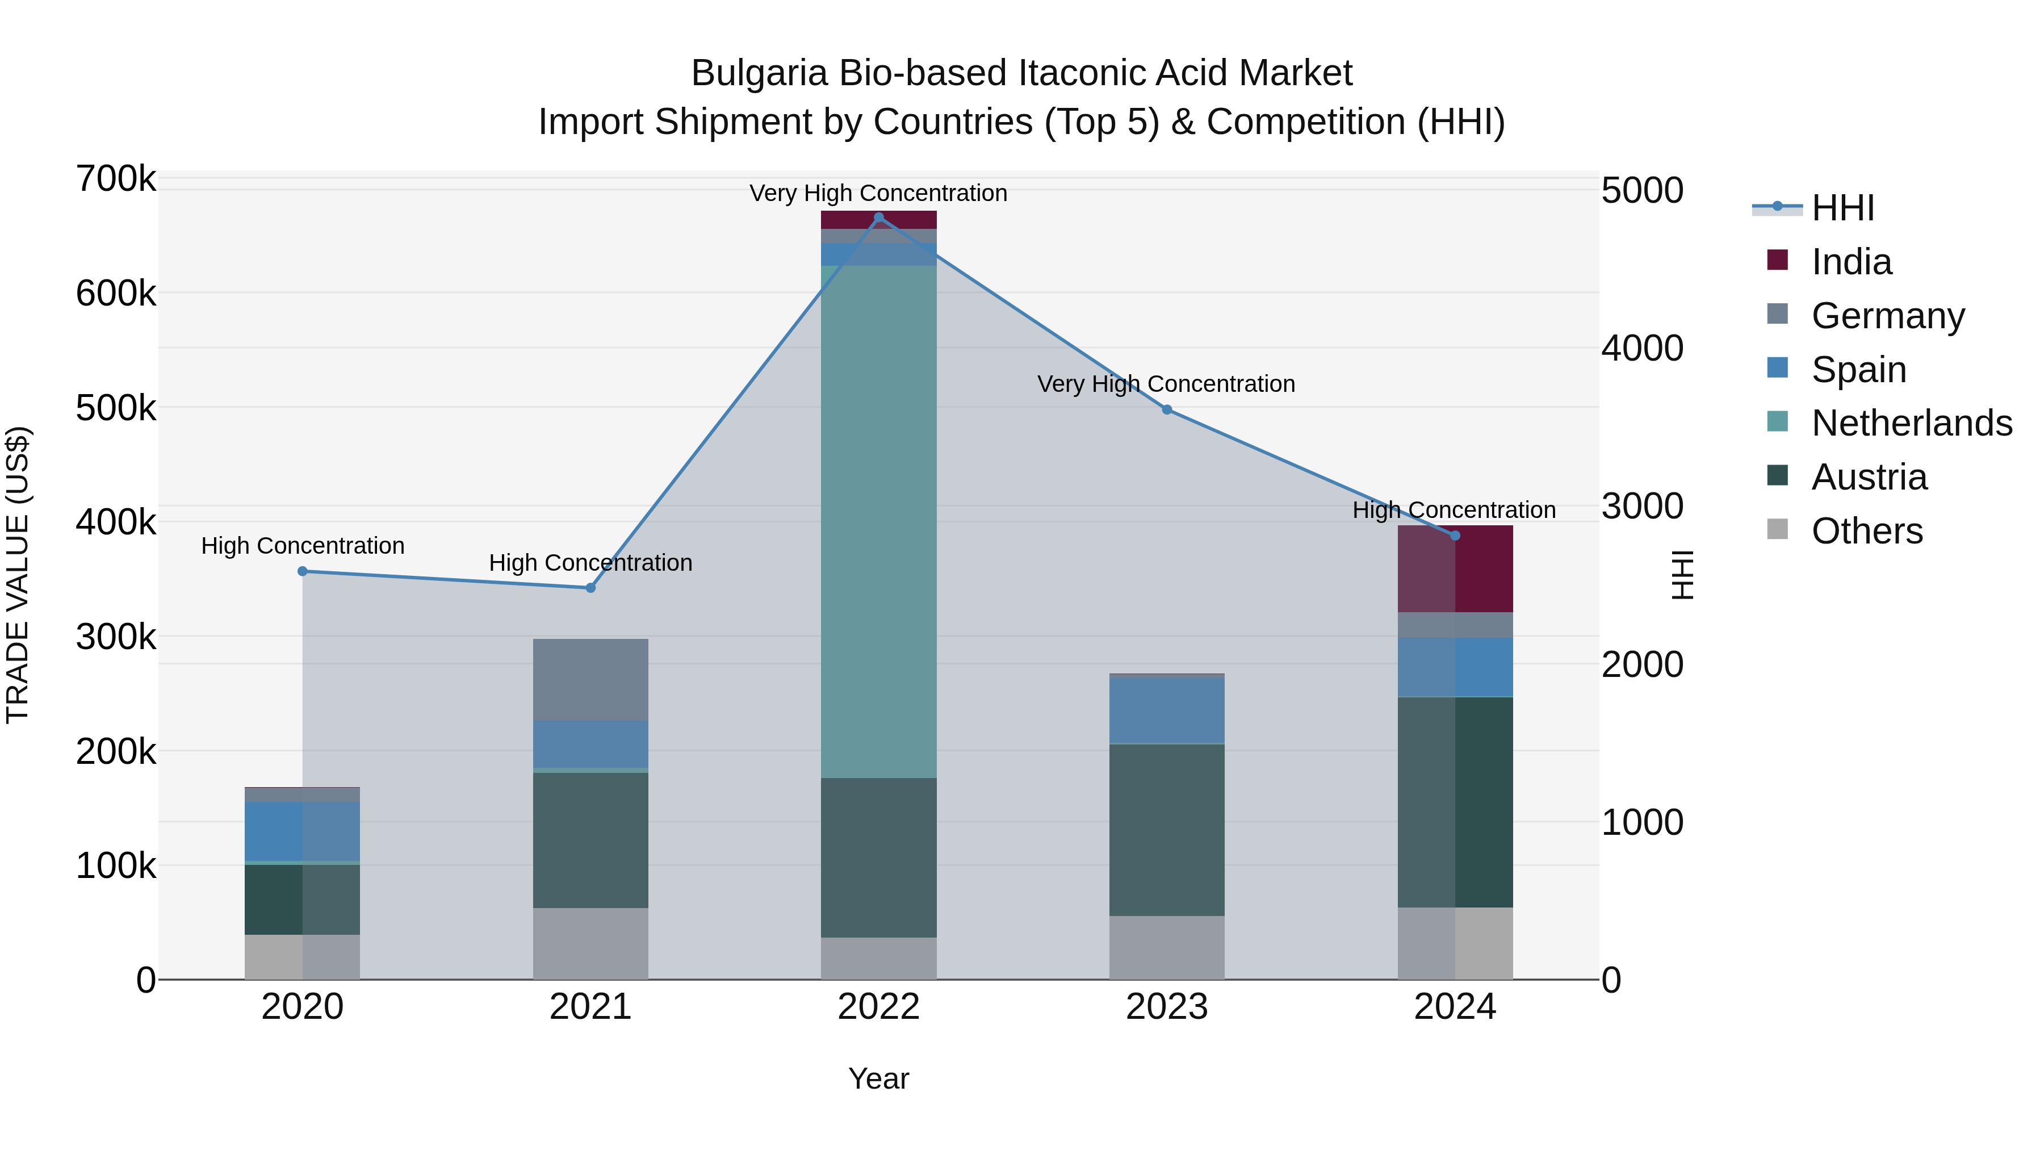Toggle the Spain legend entry
The width and height of the screenshot is (2044, 1150).
(x=1837, y=369)
